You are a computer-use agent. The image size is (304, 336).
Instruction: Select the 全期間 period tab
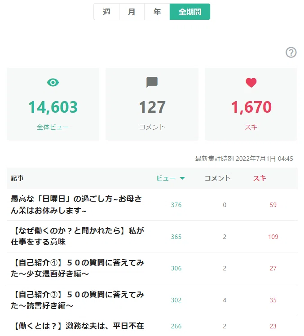click(190, 12)
